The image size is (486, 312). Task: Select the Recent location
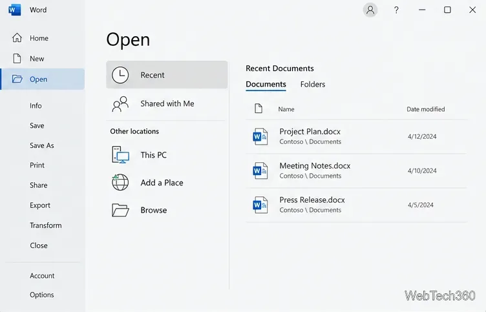coord(167,75)
